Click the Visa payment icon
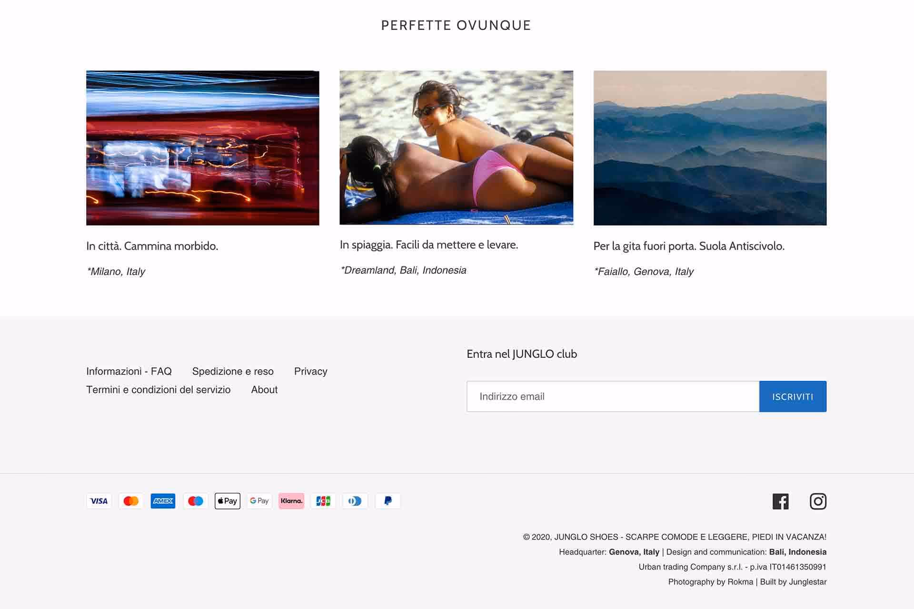This screenshot has height=609, width=914. (99, 501)
